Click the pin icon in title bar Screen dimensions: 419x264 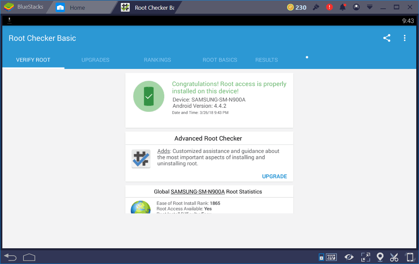coord(316,7)
